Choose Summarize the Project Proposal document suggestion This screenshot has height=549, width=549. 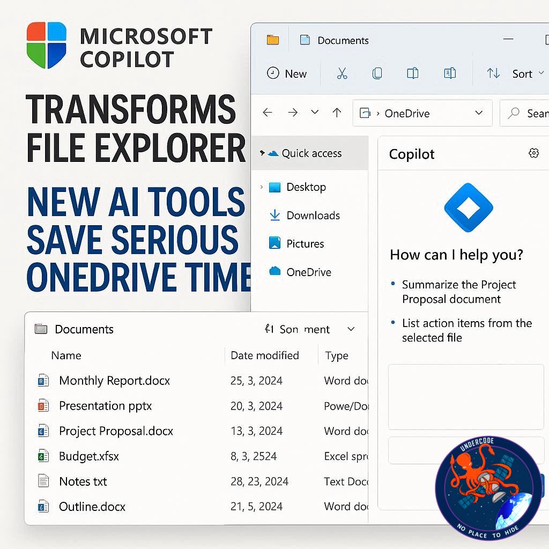tap(459, 292)
